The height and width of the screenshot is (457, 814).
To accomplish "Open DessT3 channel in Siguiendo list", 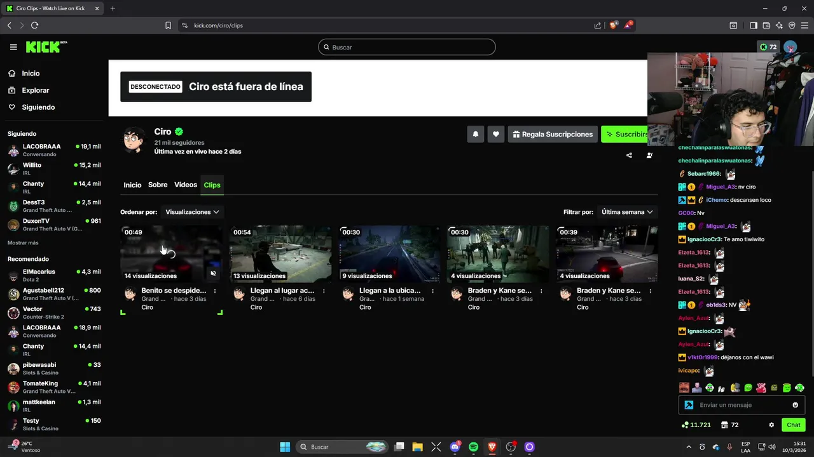I will pyautogui.click(x=54, y=206).
